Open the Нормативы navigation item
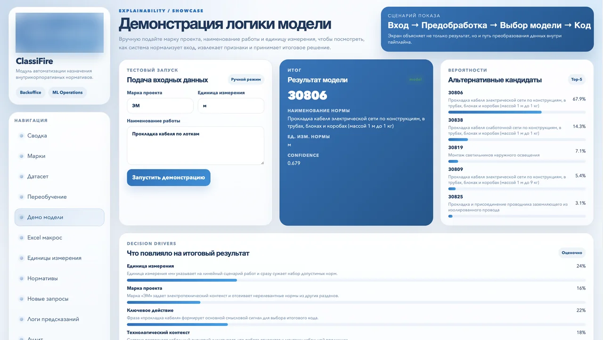Screen dimensions: 603x340 (x=59, y=278)
